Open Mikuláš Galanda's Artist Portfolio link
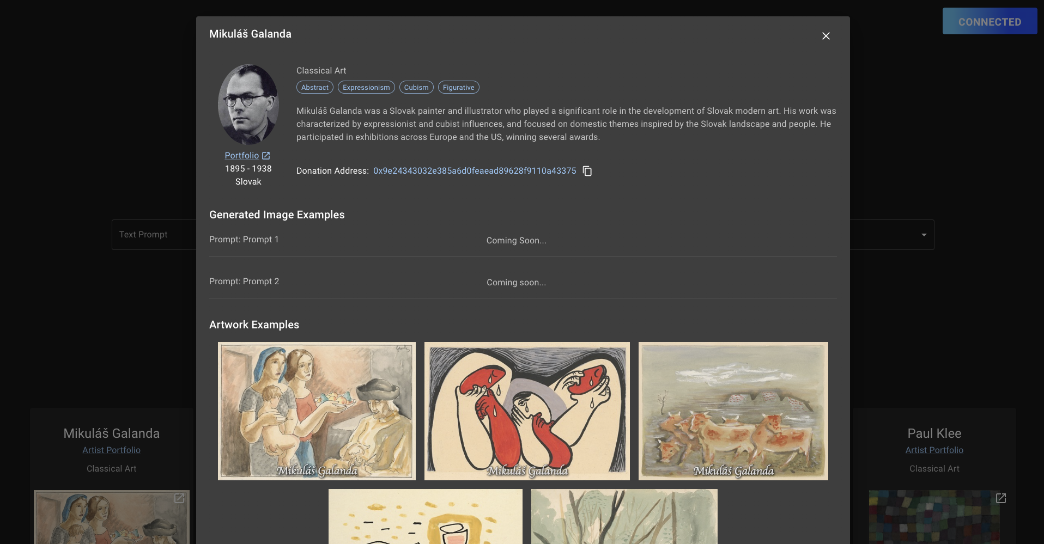1044x544 pixels. click(x=112, y=450)
